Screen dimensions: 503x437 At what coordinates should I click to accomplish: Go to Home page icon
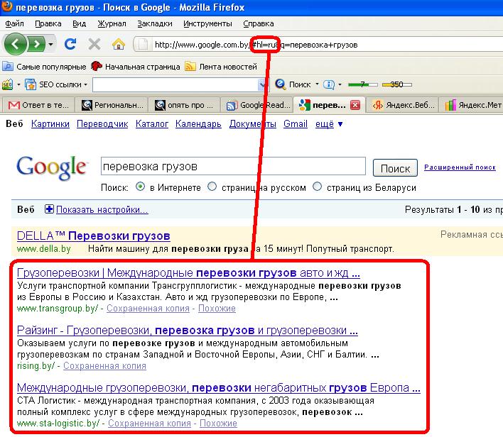coord(119,44)
